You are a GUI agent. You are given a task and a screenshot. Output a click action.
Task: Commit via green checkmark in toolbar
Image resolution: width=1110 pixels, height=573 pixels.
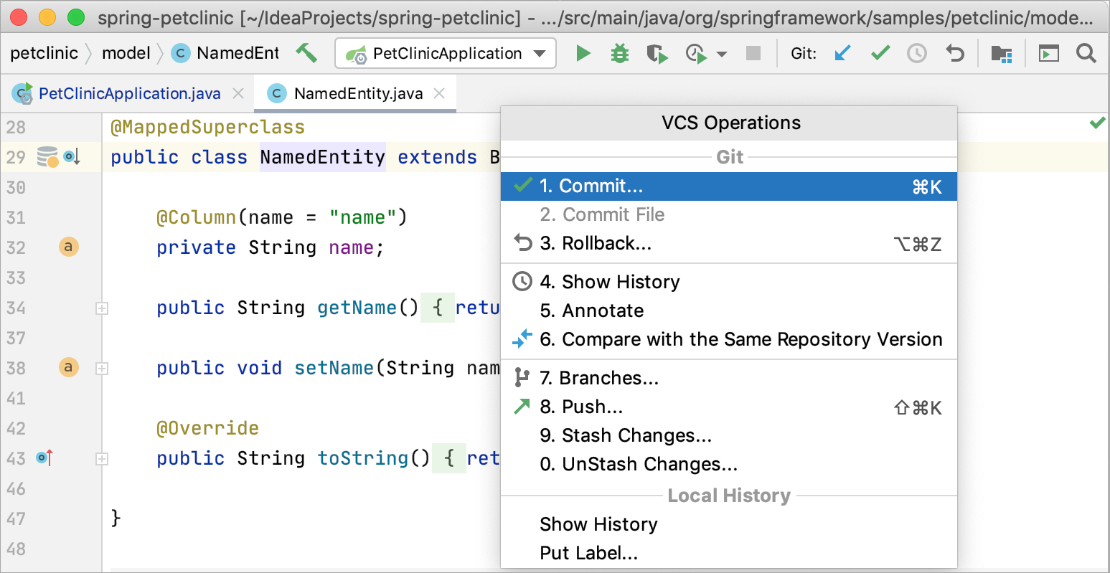pyautogui.click(x=880, y=53)
